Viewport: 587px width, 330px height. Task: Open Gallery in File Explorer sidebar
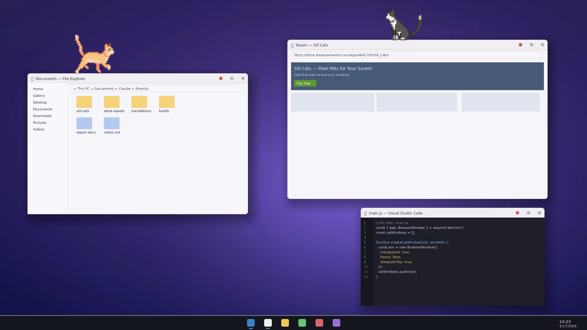pyautogui.click(x=39, y=96)
